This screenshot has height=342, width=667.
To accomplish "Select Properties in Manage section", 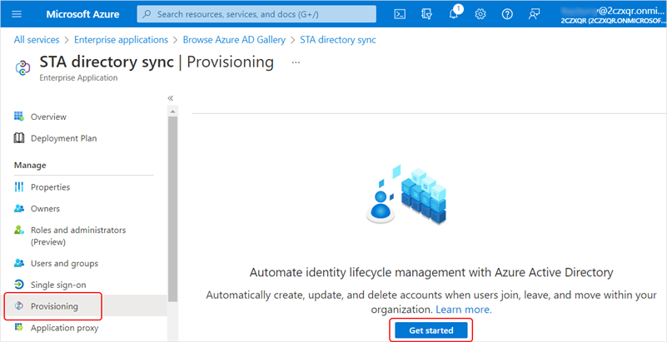I will 50,187.
